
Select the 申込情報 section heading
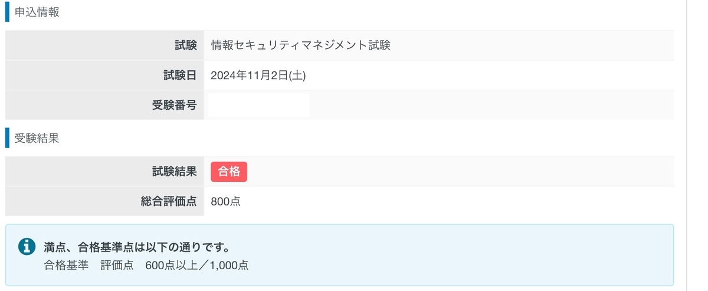pyautogui.click(x=37, y=12)
